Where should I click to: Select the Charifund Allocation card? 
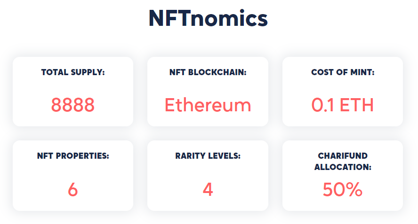(x=343, y=176)
